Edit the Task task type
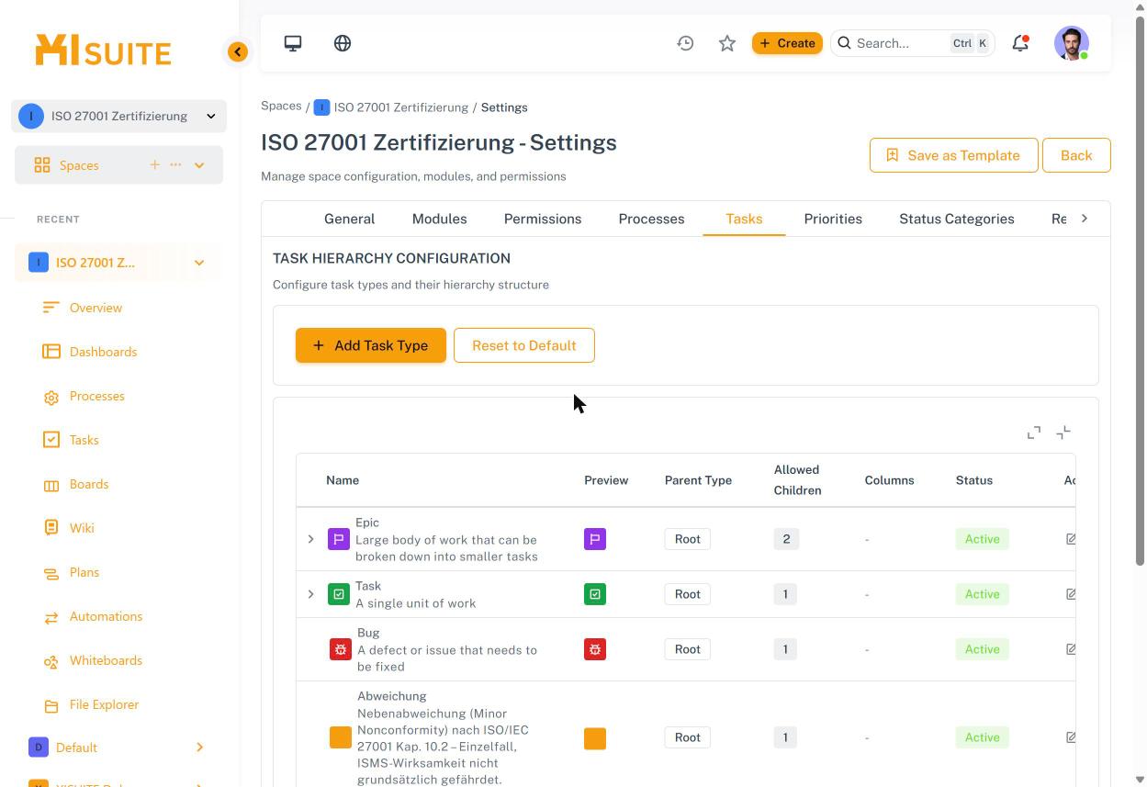The image size is (1147, 787). (1071, 594)
